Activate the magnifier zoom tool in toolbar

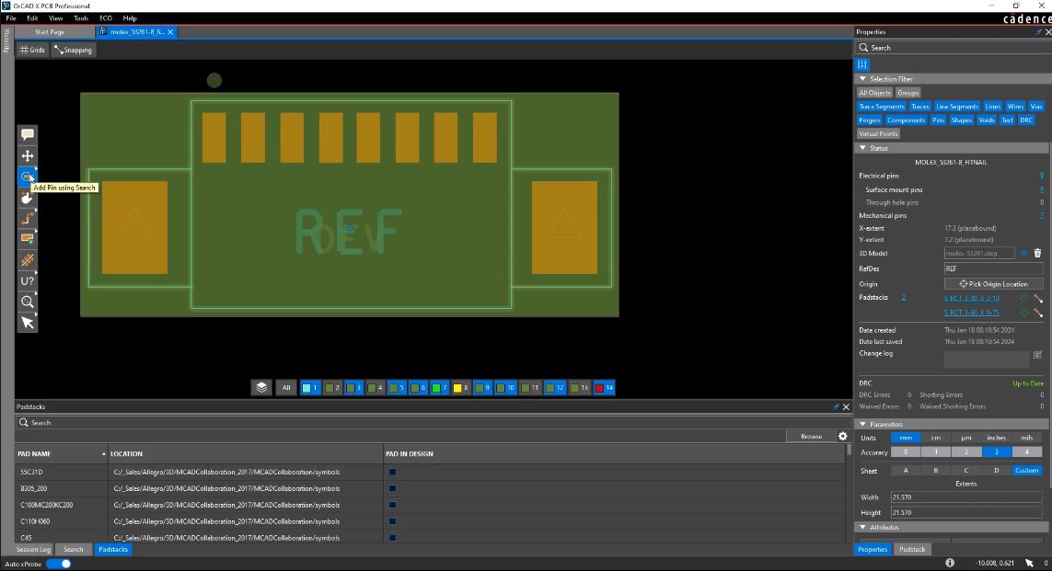pos(28,302)
